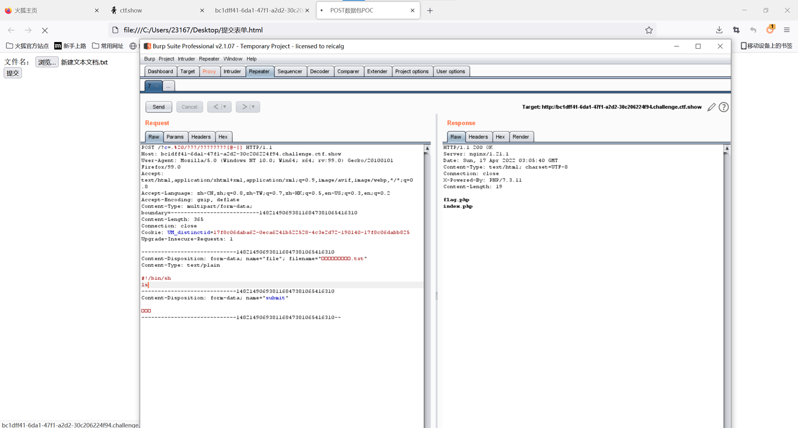Switch to the bc1dff41 challenge browser tab
The width and height of the screenshot is (798, 428).
(259, 10)
